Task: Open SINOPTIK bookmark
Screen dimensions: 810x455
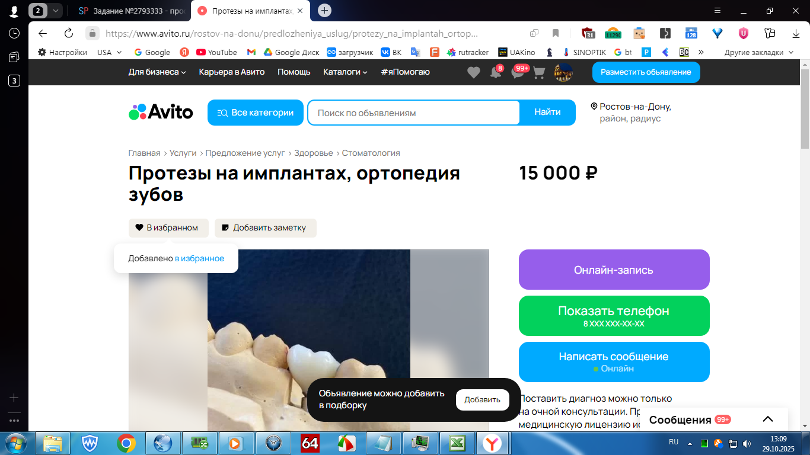Action: pos(584,52)
